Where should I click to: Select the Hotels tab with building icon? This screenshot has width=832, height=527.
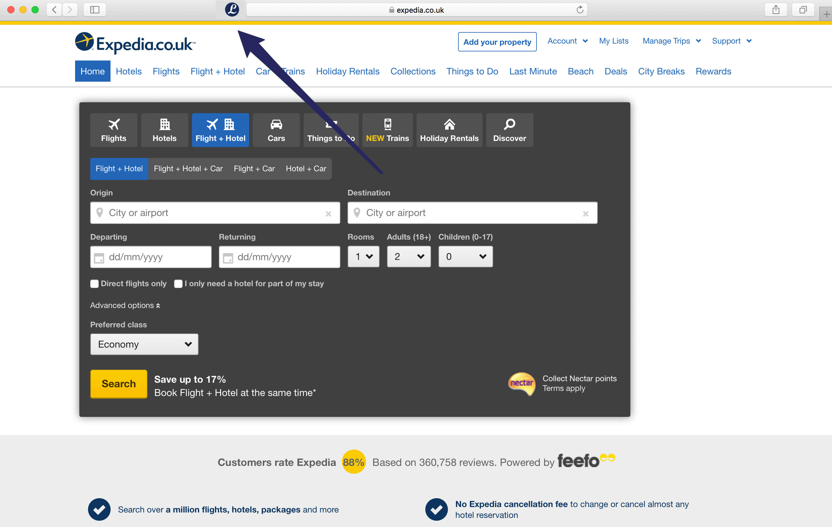click(164, 130)
